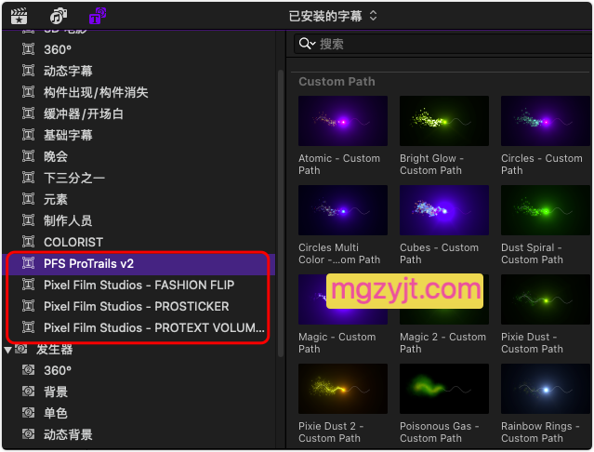Click the 搜索 search field
This screenshot has width=594, height=452.
click(443, 44)
